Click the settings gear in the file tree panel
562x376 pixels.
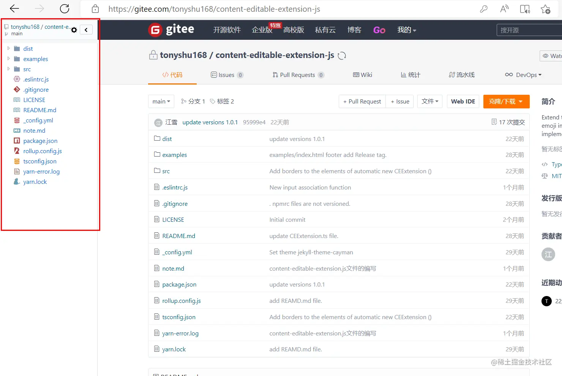(74, 30)
